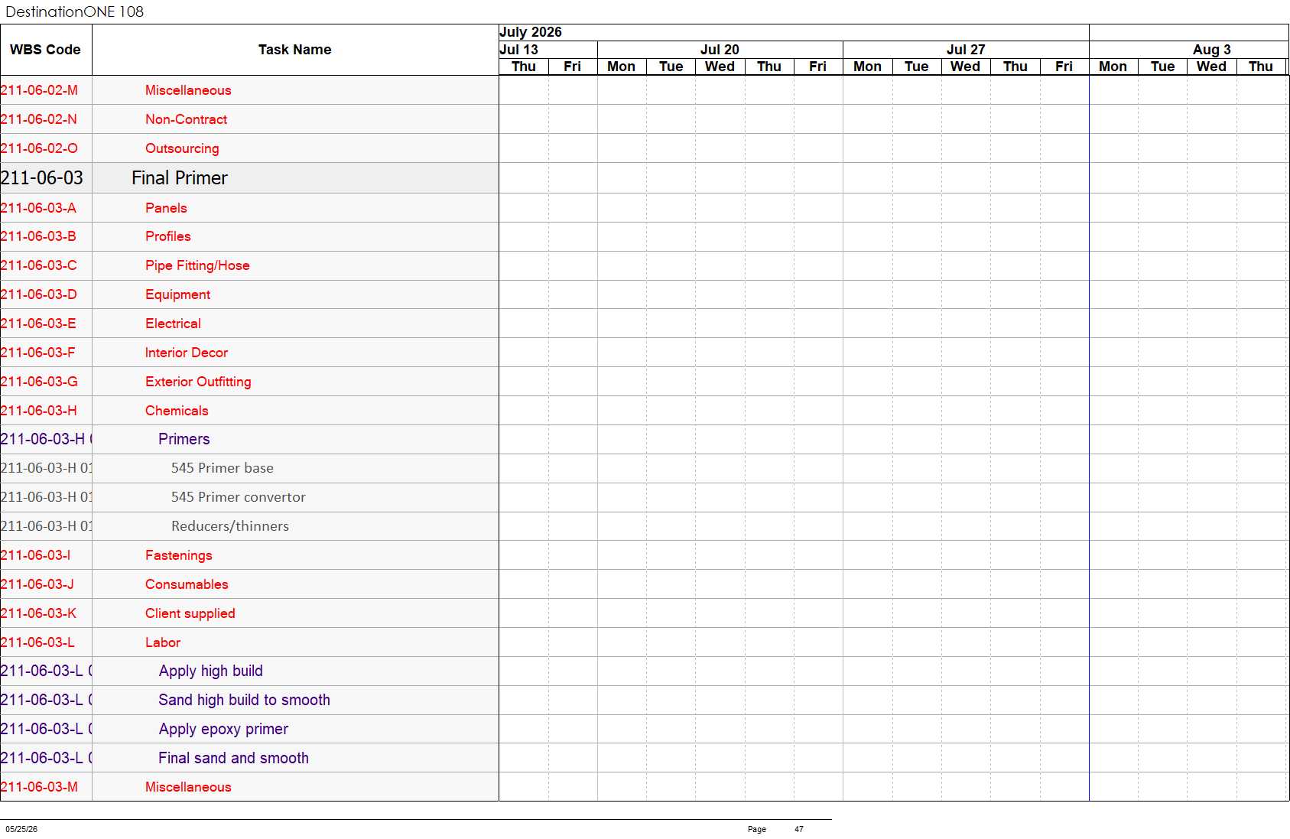Click WBS code 211-06-03-K
The width and height of the screenshot is (1290, 839).
click(x=38, y=613)
